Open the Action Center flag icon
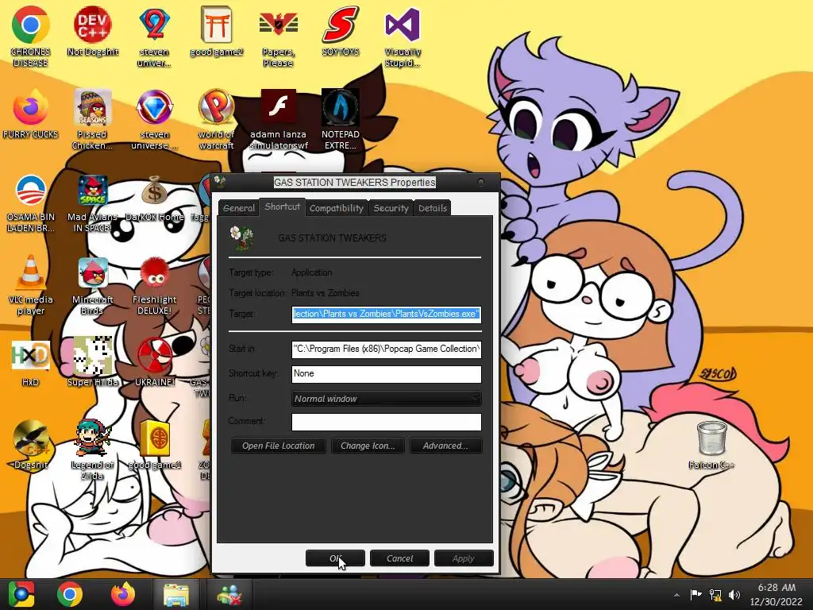The width and height of the screenshot is (813, 610). [695, 594]
